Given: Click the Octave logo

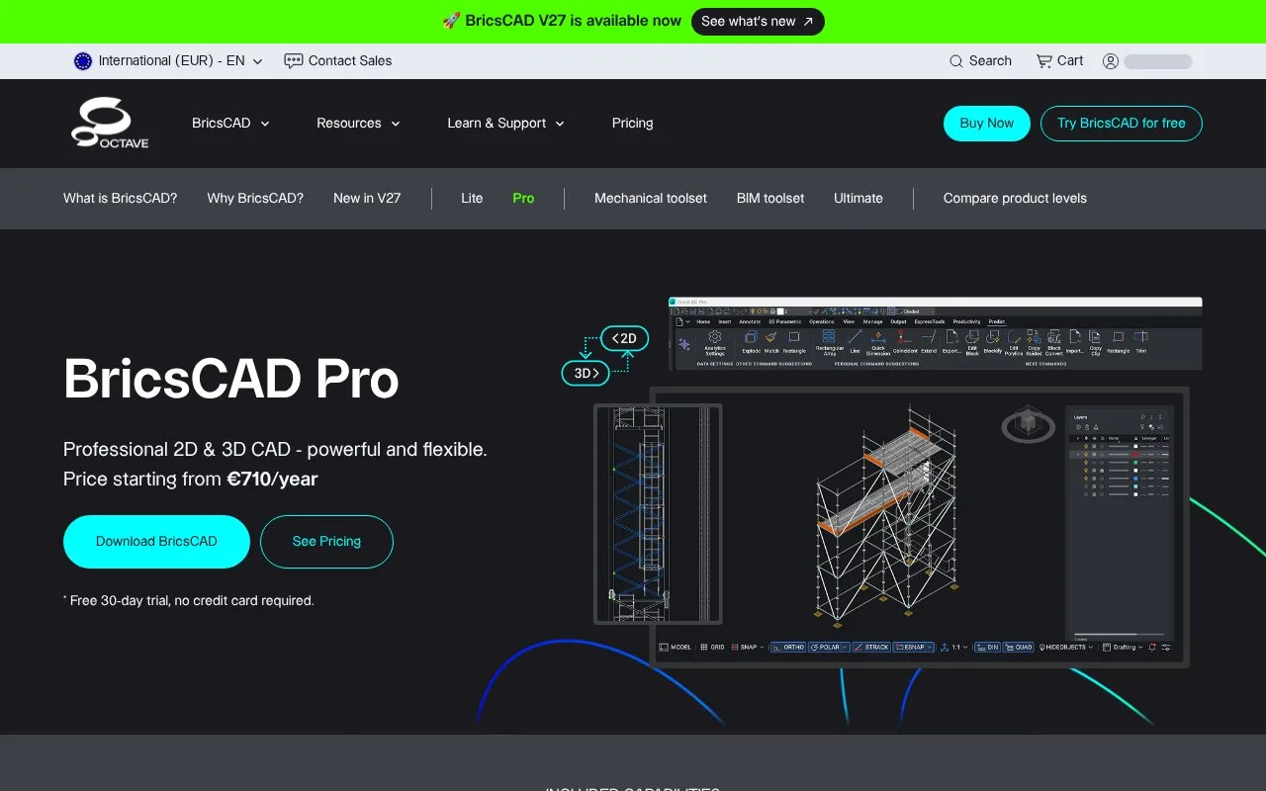Looking at the screenshot, I should pyautogui.click(x=110, y=123).
